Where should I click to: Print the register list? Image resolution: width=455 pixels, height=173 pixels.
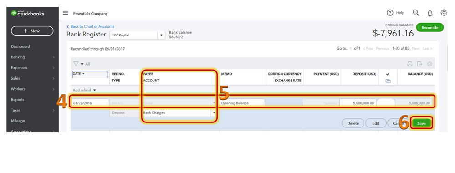410,64
